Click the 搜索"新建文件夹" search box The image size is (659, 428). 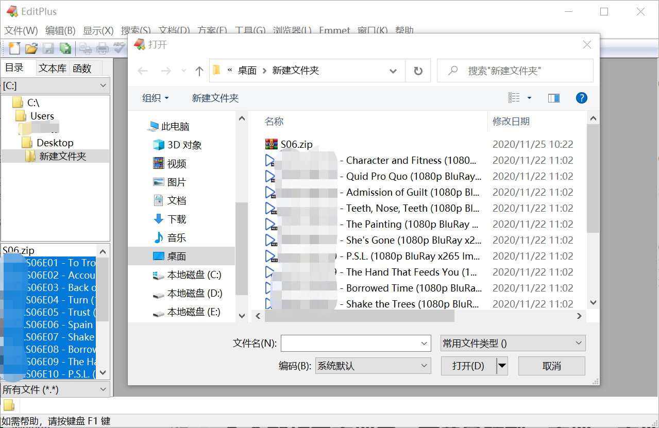point(515,71)
